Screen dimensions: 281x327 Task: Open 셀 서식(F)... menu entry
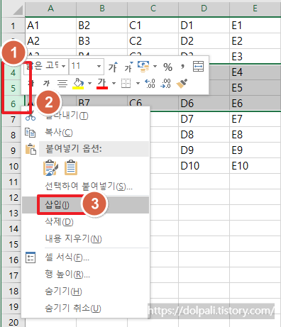(86, 257)
